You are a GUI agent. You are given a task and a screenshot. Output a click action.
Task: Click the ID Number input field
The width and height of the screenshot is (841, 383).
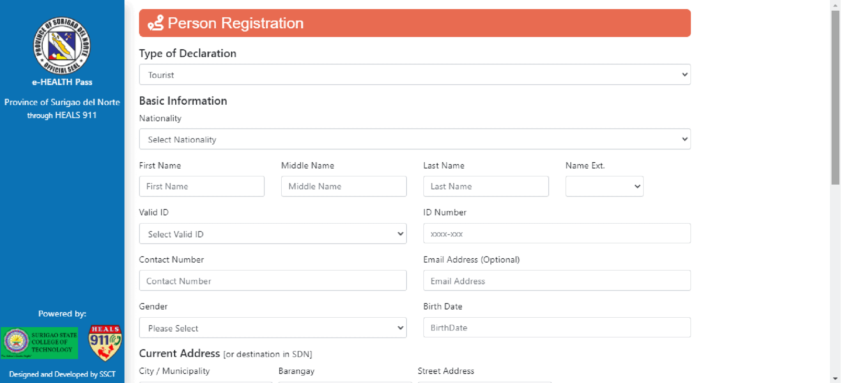point(556,234)
